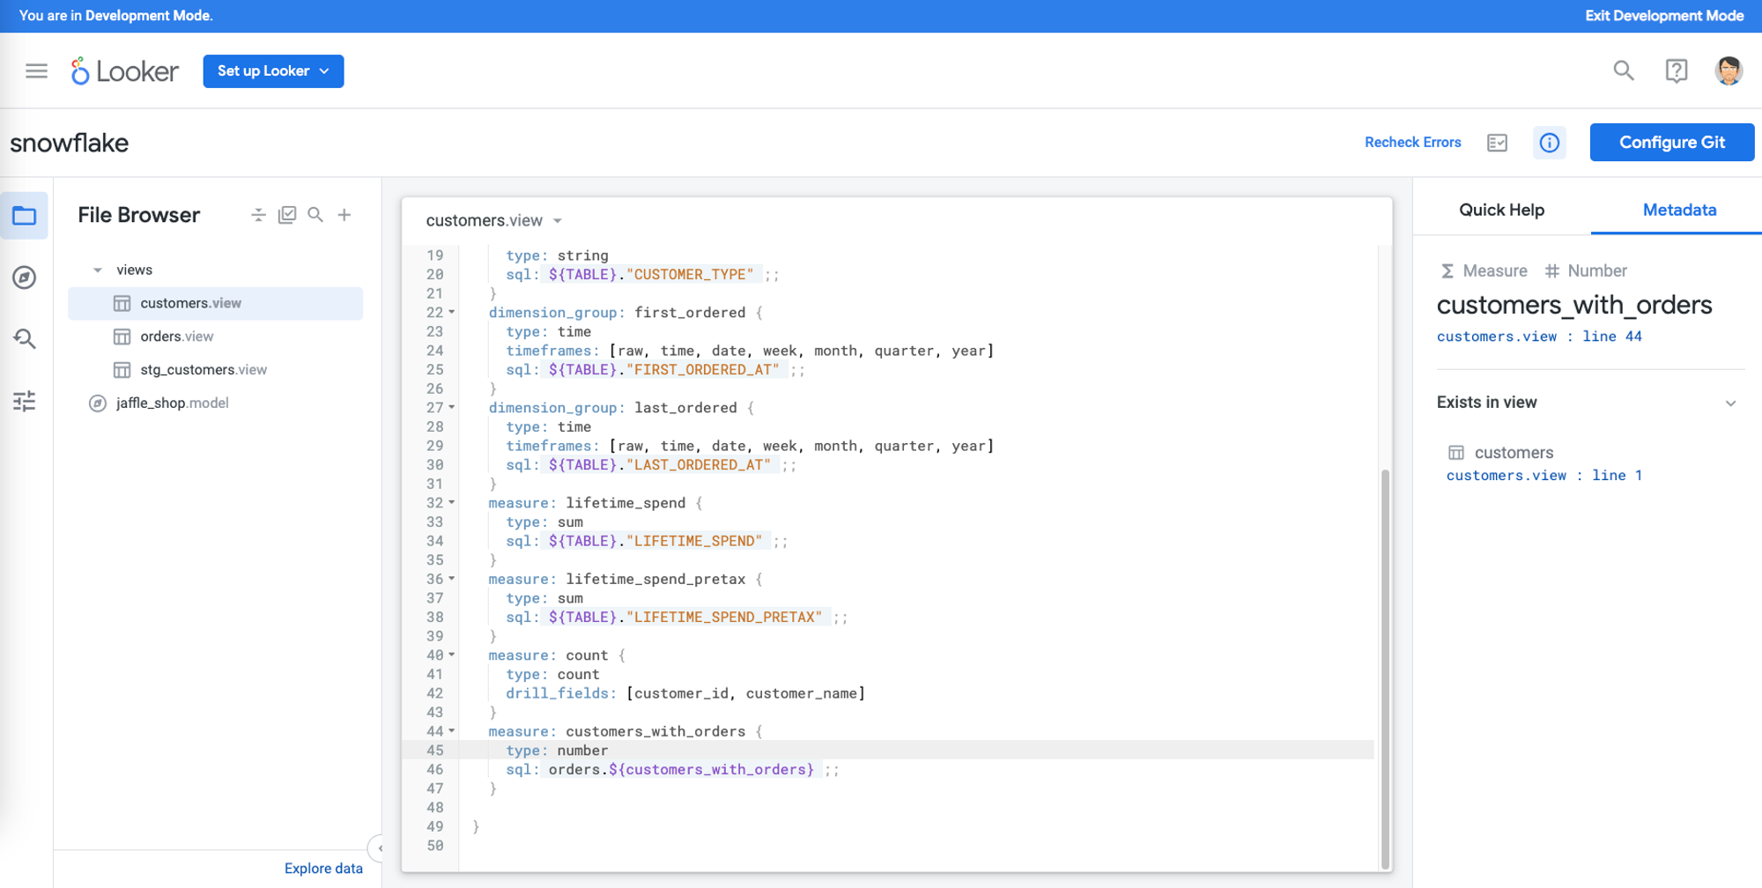This screenshot has width=1762, height=888.
Task: Open the help question-mark icon
Action: point(1676,71)
